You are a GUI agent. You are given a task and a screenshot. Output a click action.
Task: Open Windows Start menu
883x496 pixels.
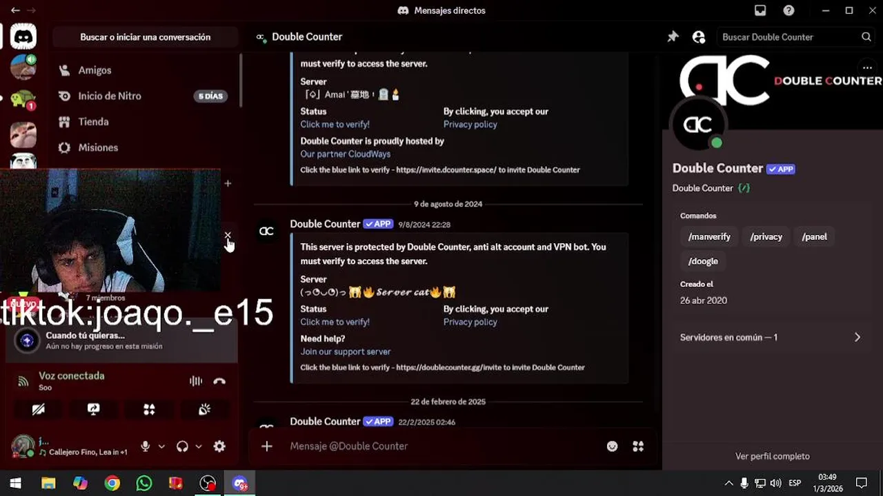[15, 484]
